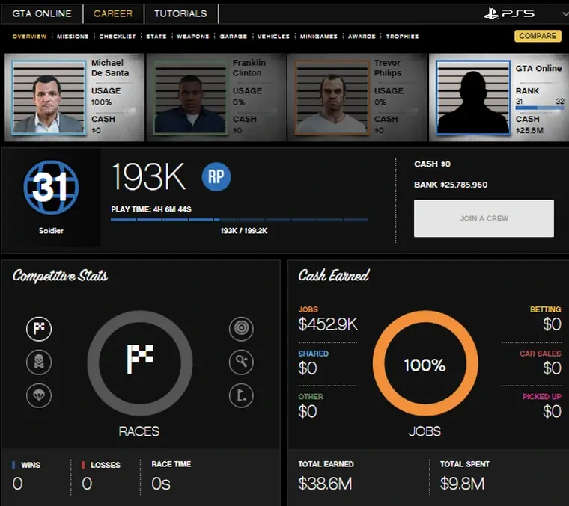Image resolution: width=569 pixels, height=506 pixels.
Task: Click the rank 31 globe icon
Action: click(x=51, y=188)
